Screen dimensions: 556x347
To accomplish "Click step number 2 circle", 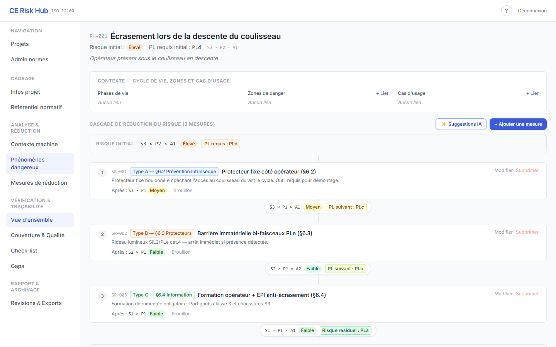I will coord(102,234).
